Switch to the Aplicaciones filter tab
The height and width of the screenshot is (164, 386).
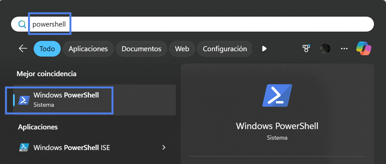coord(88,49)
